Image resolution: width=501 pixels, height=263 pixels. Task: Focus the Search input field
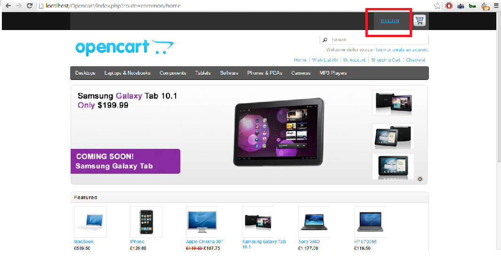[374, 40]
